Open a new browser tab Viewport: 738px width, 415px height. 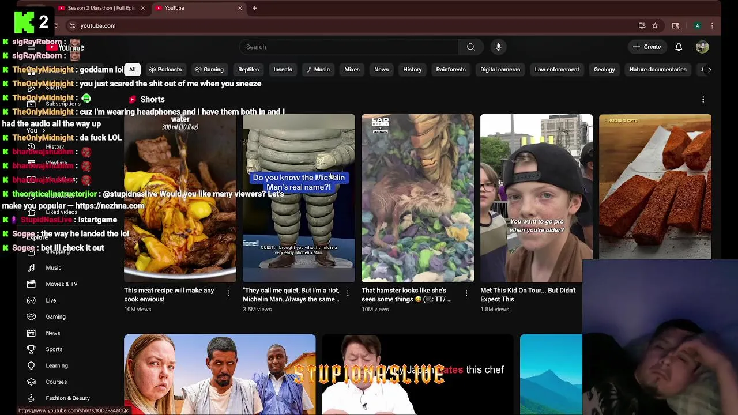tap(254, 8)
